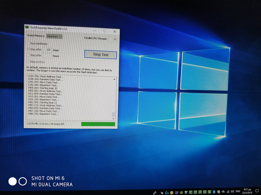The height and width of the screenshot is (195, 261).
Task: Click log entry '1488.250: Bitpattern Test...'
Action: 43,114
